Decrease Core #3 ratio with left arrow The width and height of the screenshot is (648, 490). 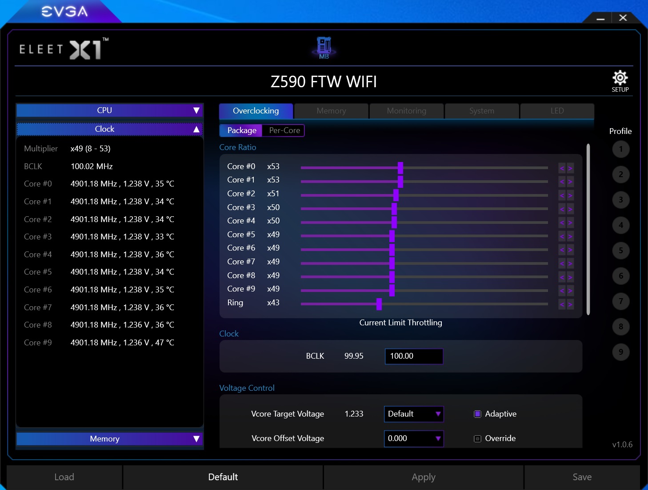(562, 209)
